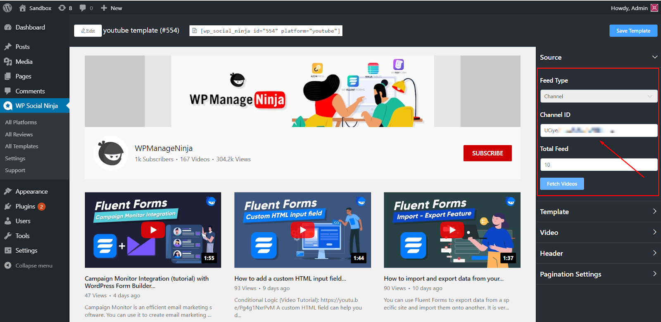661x322 pixels.
Task: Expand the Header settings section
Action: (x=599, y=253)
